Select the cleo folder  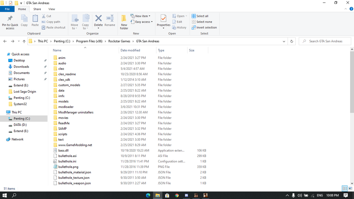pos(61,69)
